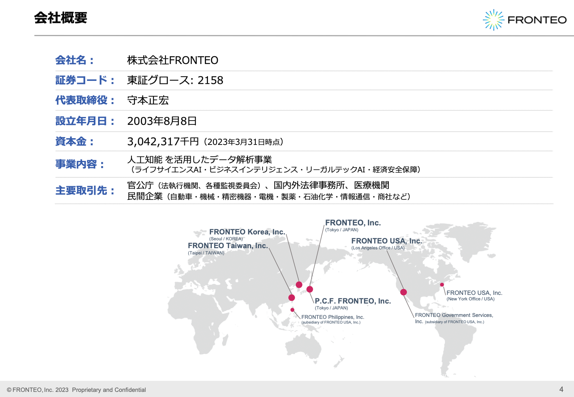The height and width of the screenshot is (397, 574).
Task: Click the date 2003年8月8日
Action: tap(162, 121)
